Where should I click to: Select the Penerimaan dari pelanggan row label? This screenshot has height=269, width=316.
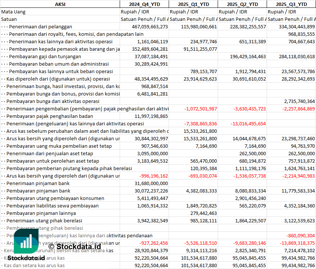[x=40, y=26]
